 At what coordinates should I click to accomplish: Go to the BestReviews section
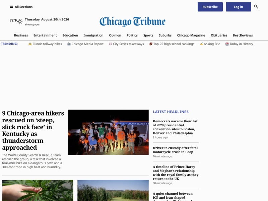click(x=243, y=36)
